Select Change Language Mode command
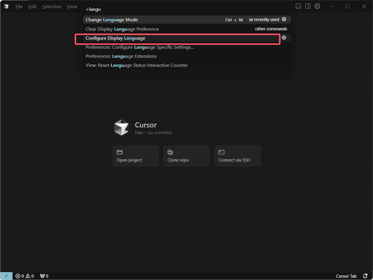373x280 pixels. pyautogui.click(x=187, y=20)
